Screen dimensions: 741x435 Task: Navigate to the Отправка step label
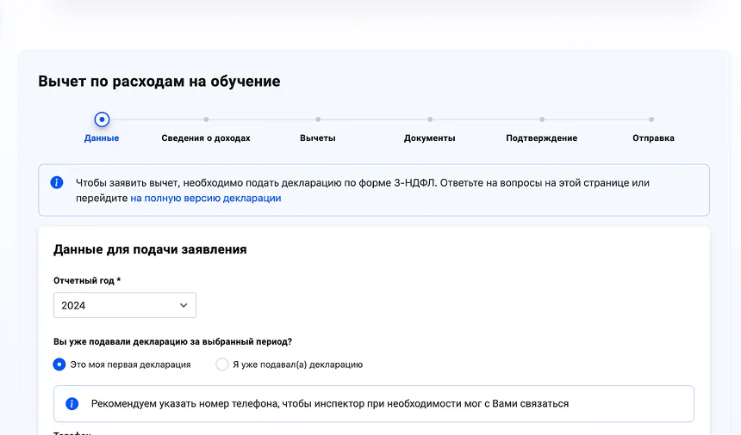[653, 138]
